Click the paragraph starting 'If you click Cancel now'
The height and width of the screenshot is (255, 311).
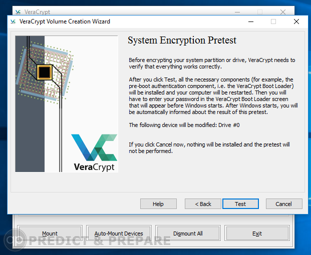tap(209, 147)
